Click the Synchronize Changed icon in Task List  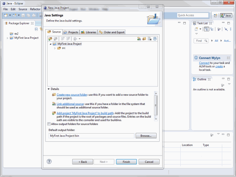point(226,29)
